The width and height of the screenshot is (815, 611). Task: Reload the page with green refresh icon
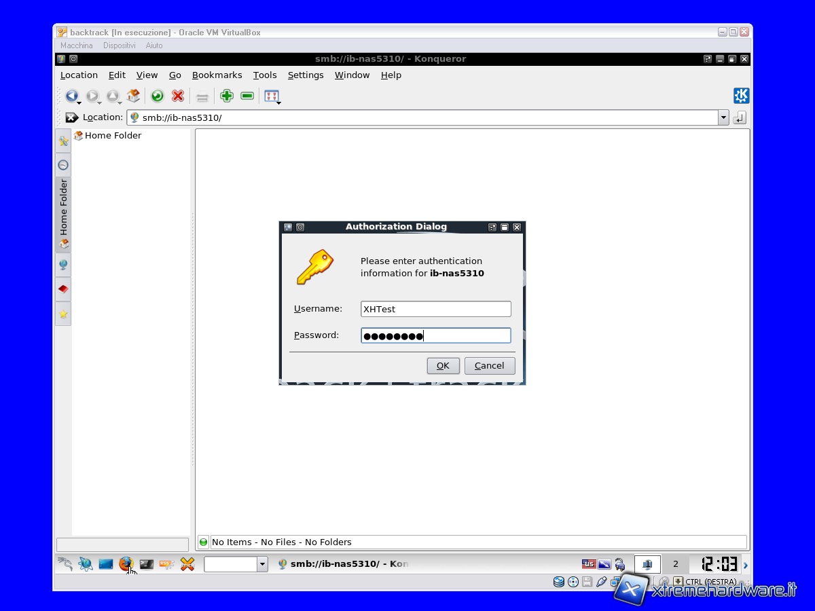pyautogui.click(x=158, y=96)
